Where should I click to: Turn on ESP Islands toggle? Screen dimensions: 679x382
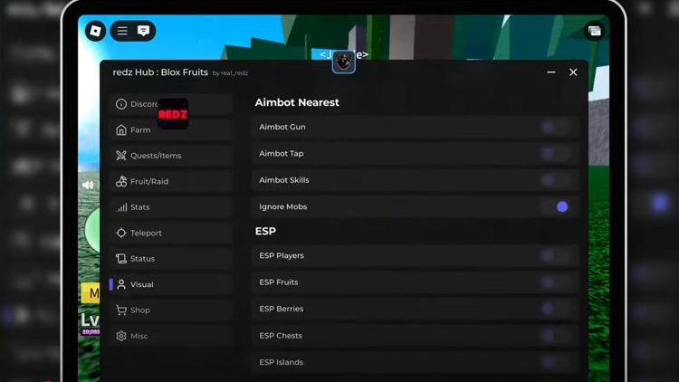pyautogui.click(x=555, y=362)
